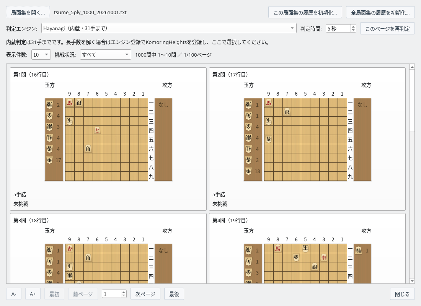Decrement the page number spinner

pyautogui.click(x=124, y=296)
